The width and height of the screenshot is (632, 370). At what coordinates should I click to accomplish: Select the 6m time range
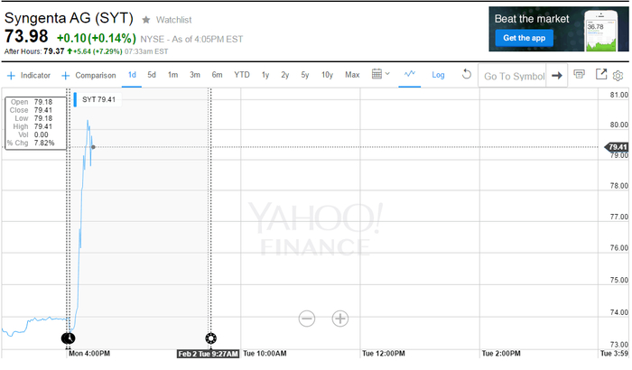pyautogui.click(x=217, y=75)
